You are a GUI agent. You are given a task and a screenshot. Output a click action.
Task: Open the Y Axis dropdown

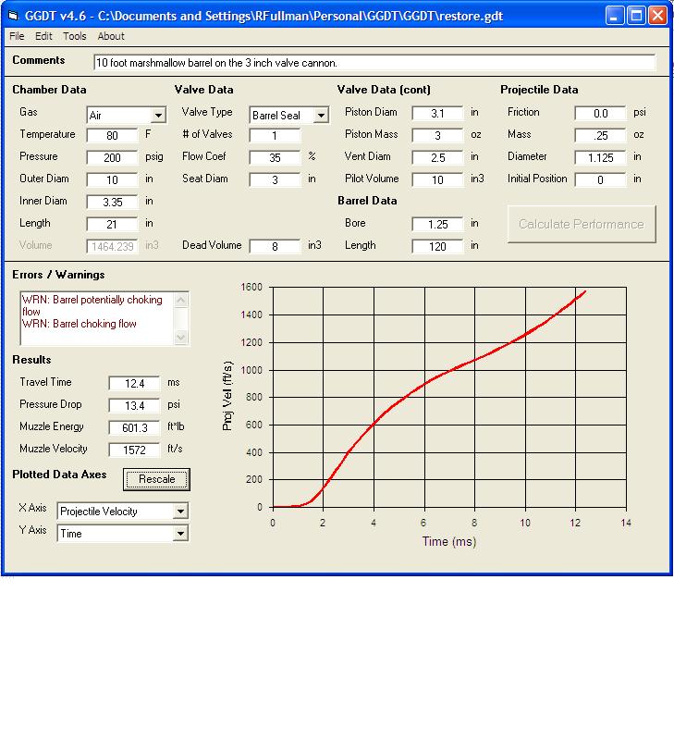point(180,534)
